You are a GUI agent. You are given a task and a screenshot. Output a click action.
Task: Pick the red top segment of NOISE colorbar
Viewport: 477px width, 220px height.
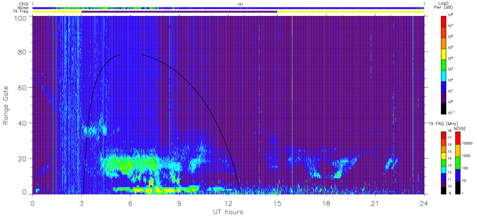458,138
